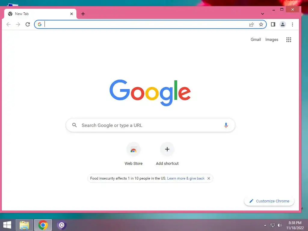Reload the current page
The image size is (308, 231).
point(28,24)
